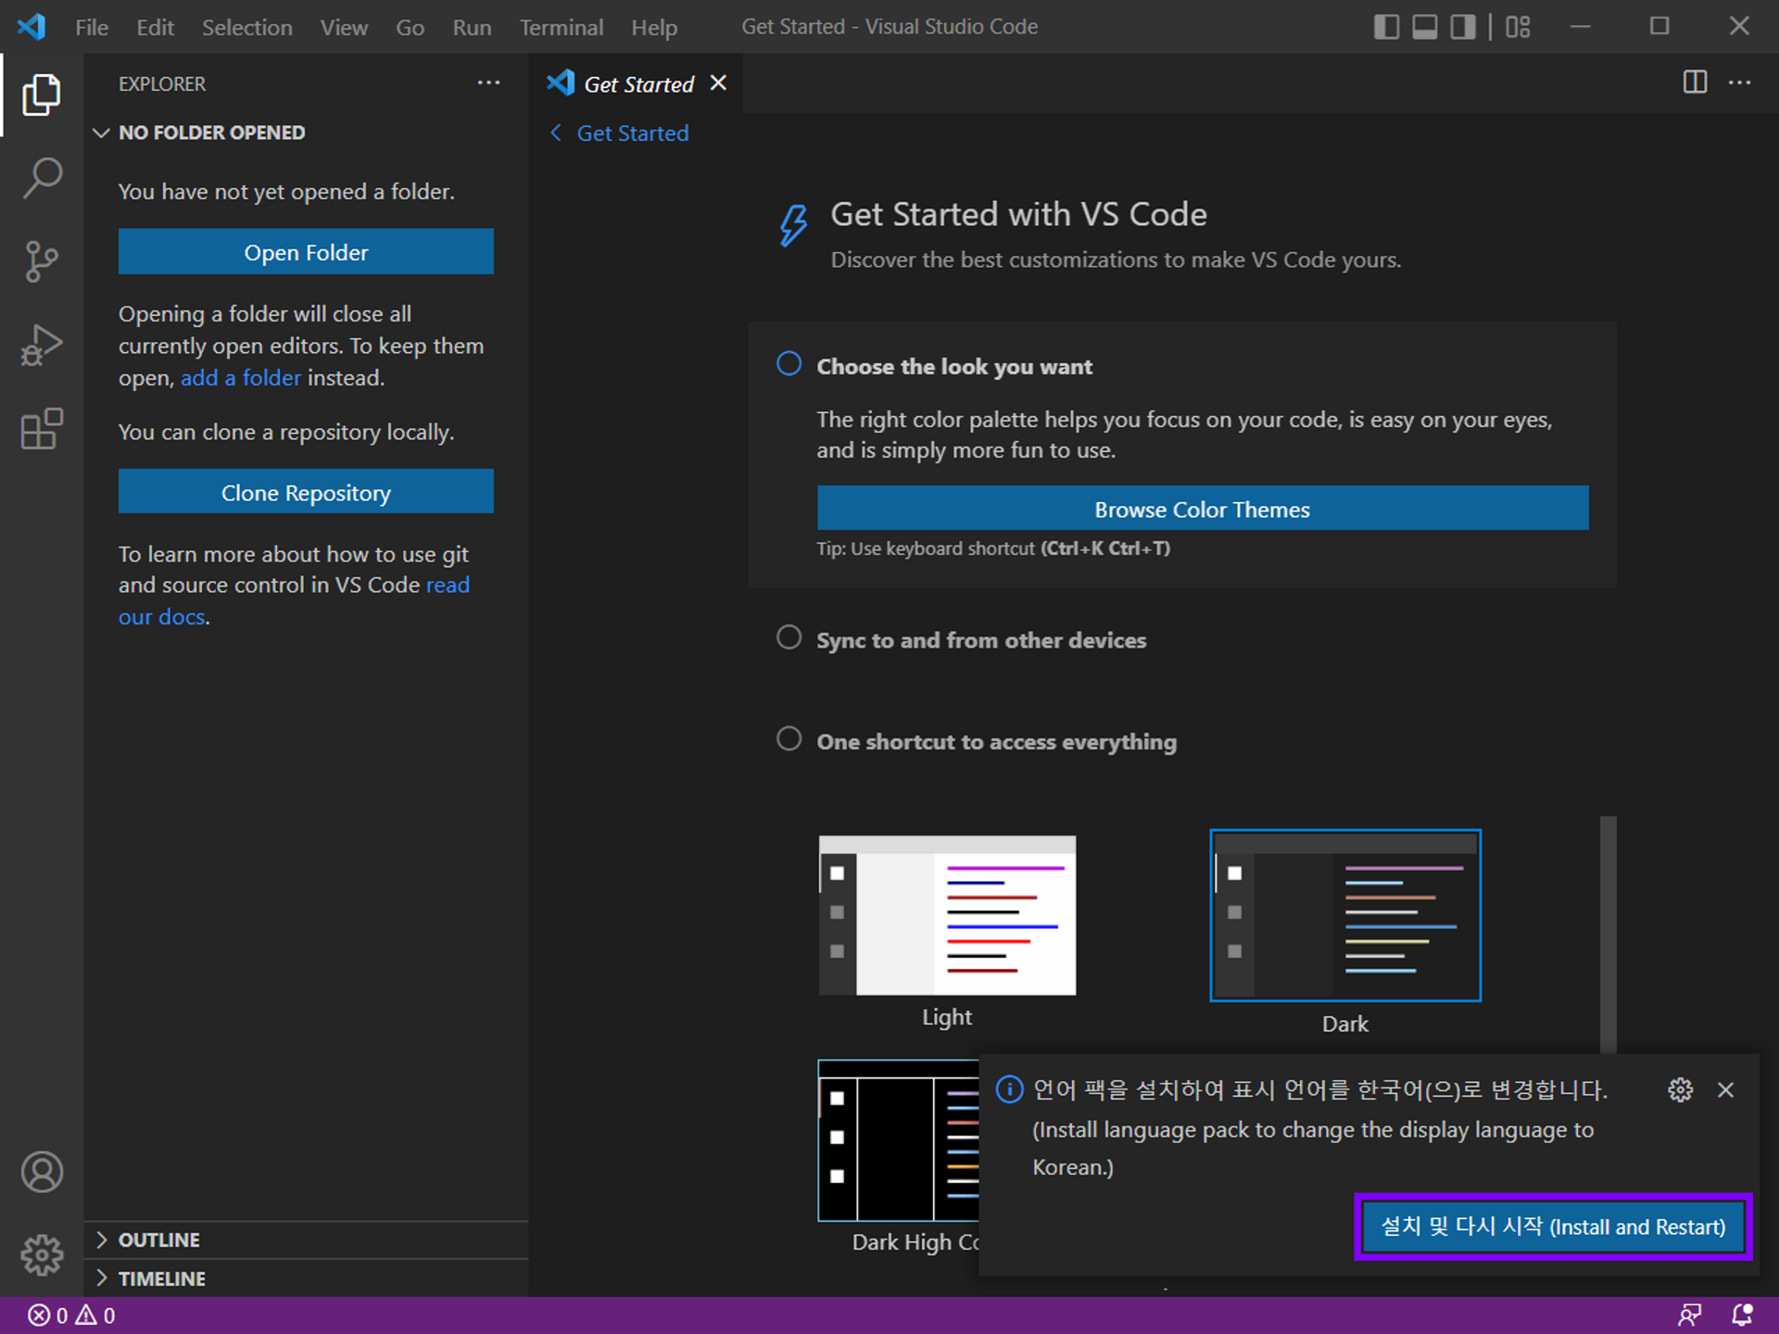Click the Open Folder button
1779x1334 pixels.
click(x=306, y=251)
